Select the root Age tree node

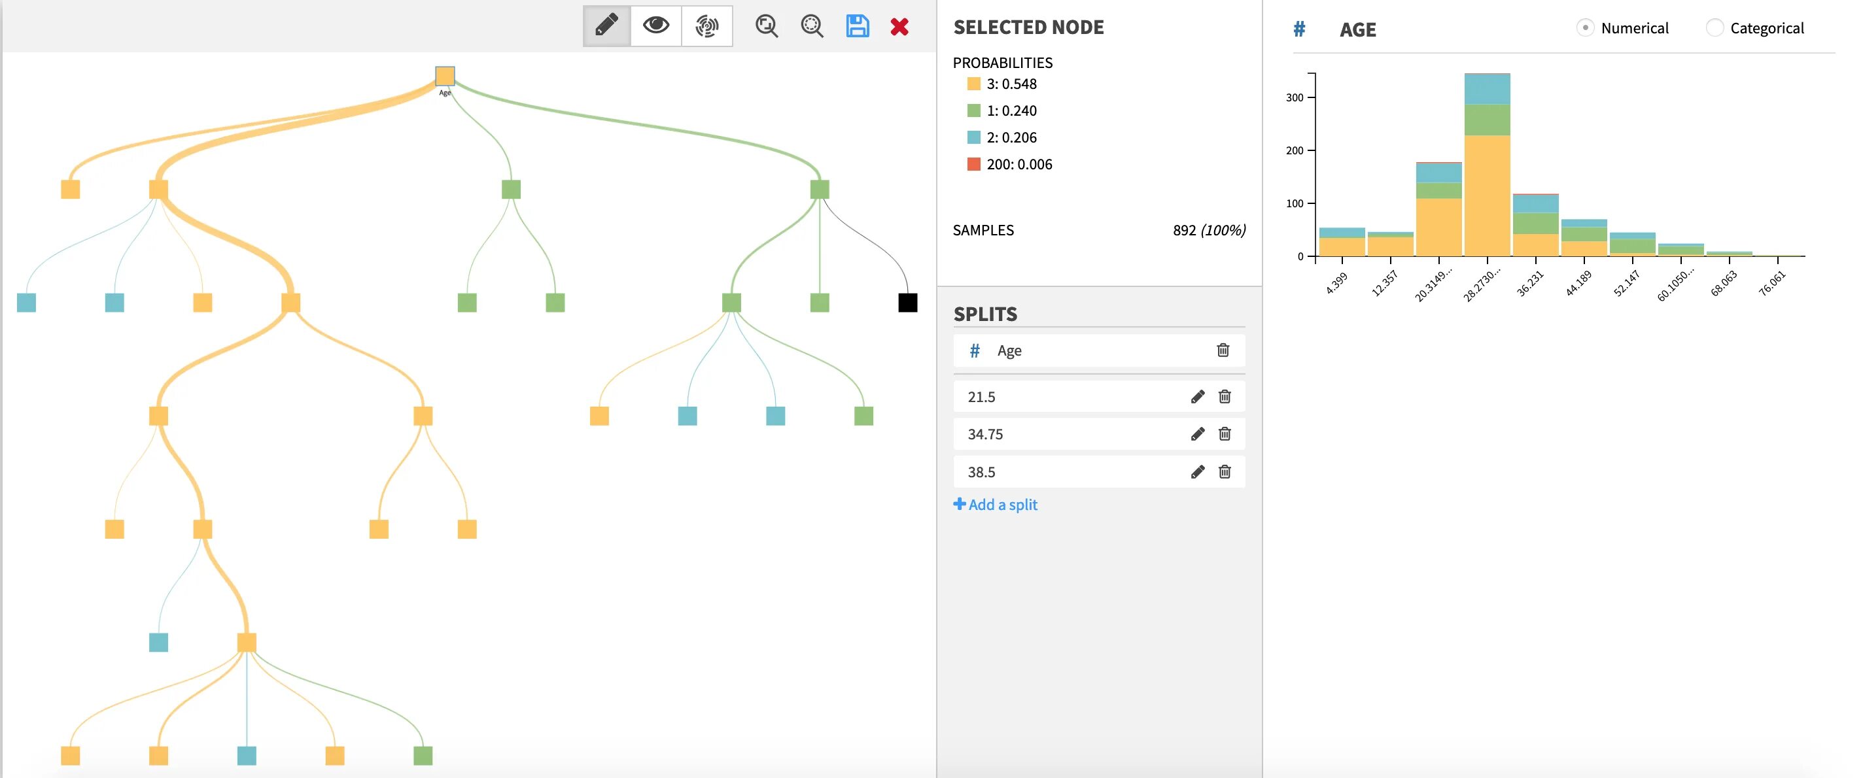(445, 76)
